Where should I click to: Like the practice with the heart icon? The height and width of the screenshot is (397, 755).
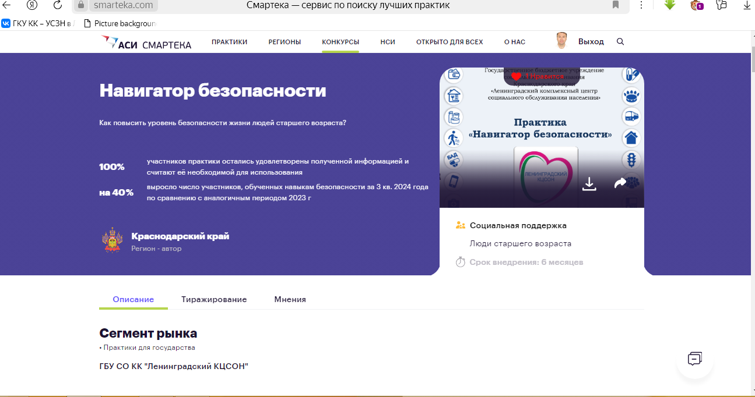pyautogui.click(x=516, y=76)
